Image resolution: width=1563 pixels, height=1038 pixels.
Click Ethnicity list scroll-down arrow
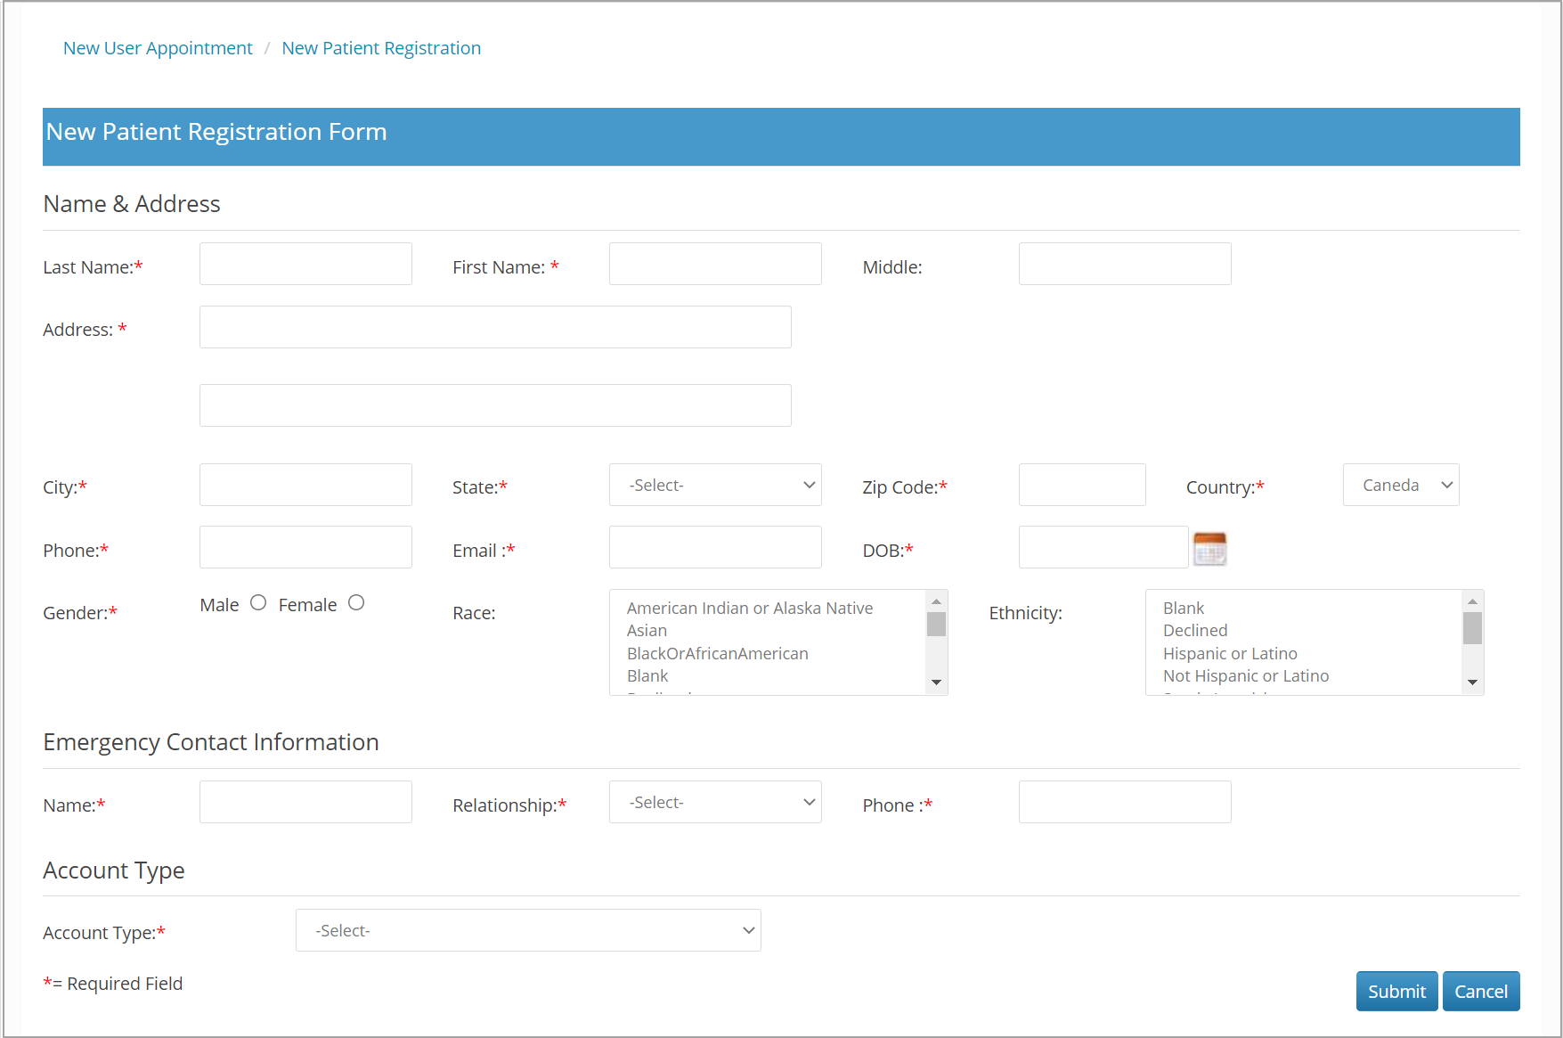point(1472,682)
